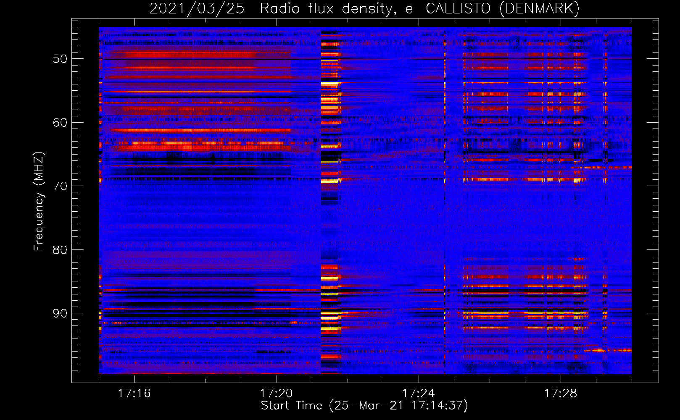Click the 17:16 time axis label

134,394
